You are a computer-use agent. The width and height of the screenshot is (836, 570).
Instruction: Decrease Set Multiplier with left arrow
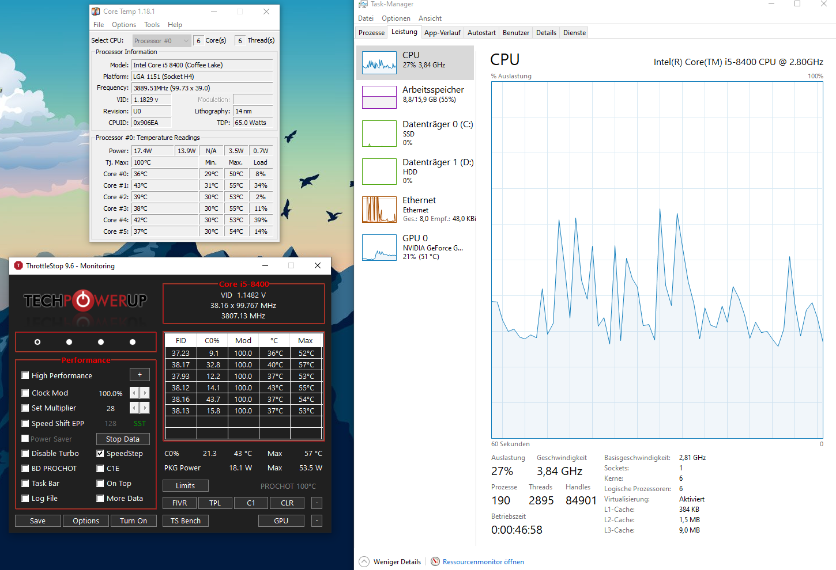coord(134,408)
